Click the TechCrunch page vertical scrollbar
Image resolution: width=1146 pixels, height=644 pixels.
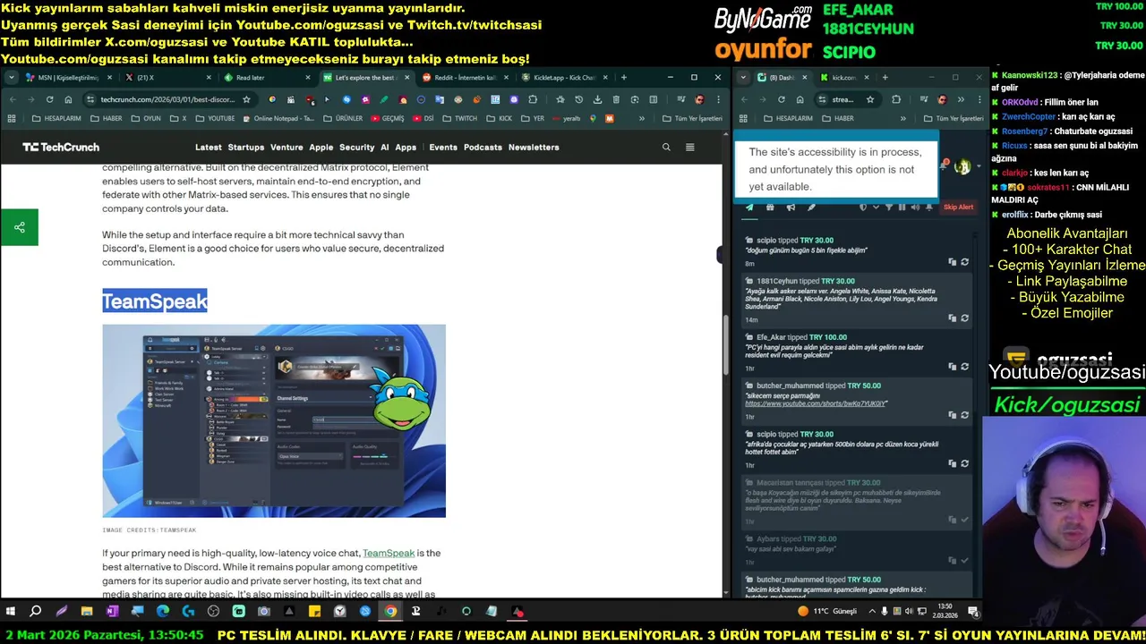click(726, 344)
